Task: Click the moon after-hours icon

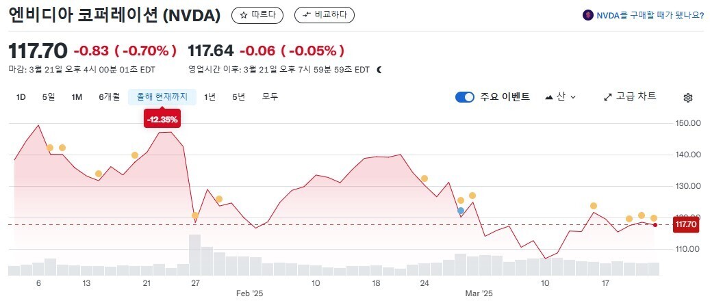Action: 379,70
